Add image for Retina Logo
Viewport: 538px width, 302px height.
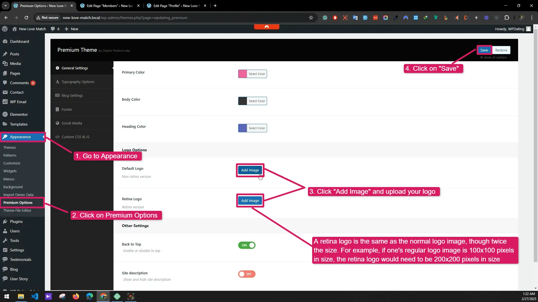(250, 200)
